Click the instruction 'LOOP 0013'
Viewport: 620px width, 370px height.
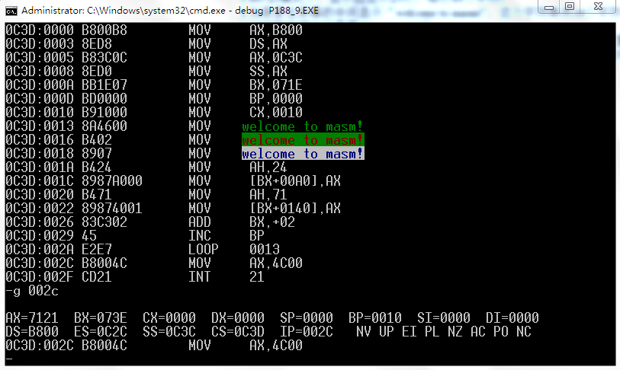tap(234, 250)
